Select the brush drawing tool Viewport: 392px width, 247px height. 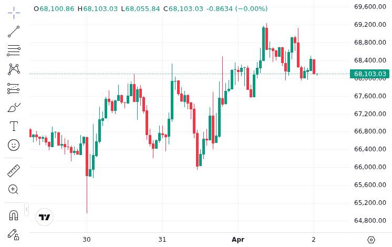14,107
